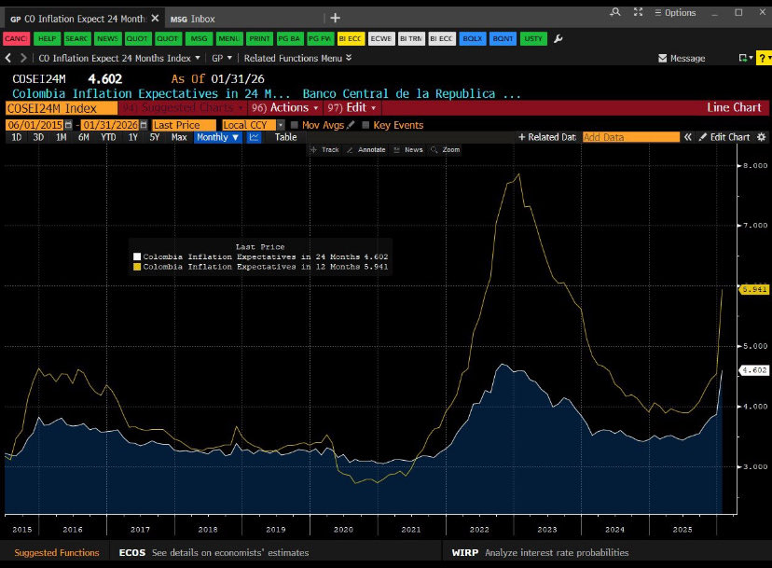Open the Monthly periodicity dropdown
772x568 pixels.
tap(217, 137)
